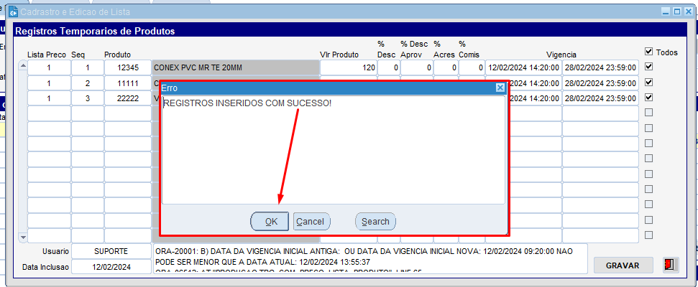This screenshot has height=287, width=698.
Task: Uncheck the checkbox for product 12345 row
Action: [x=648, y=67]
